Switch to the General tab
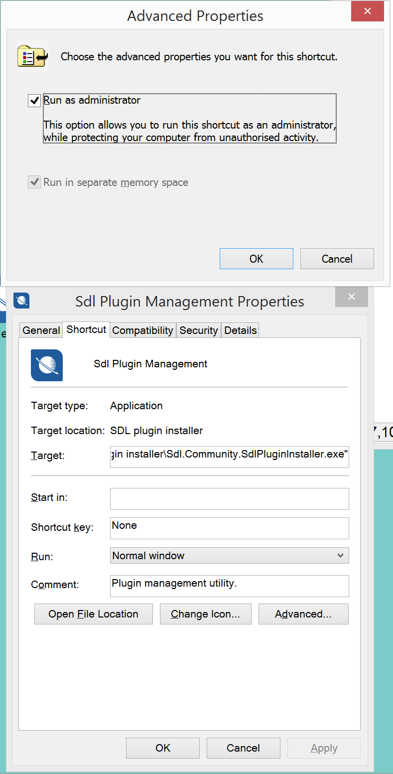 click(41, 330)
